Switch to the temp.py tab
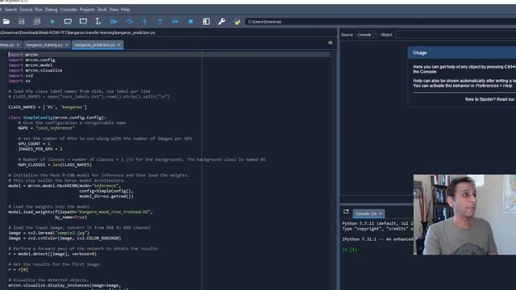 [x=7, y=45]
